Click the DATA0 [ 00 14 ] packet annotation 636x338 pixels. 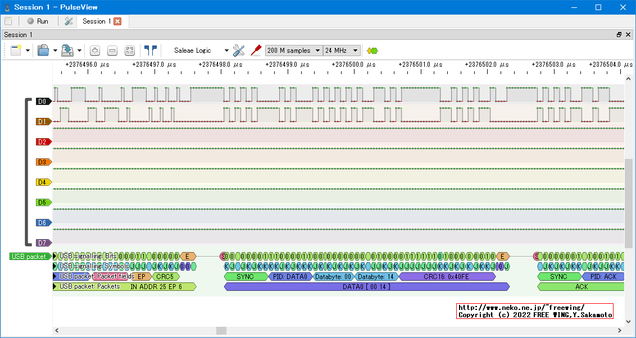coord(366,286)
